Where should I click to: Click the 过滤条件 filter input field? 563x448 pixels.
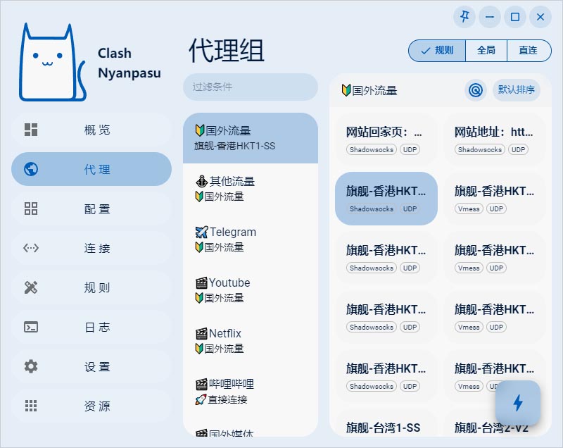point(251,86)
